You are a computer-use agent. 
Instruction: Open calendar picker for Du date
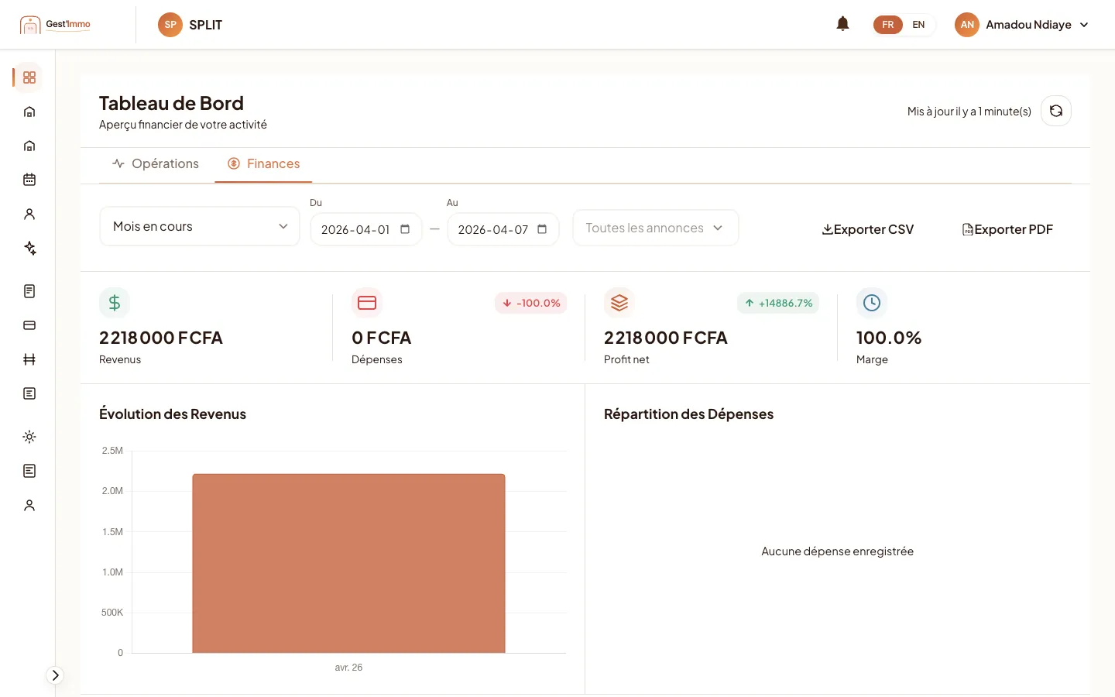405,229
